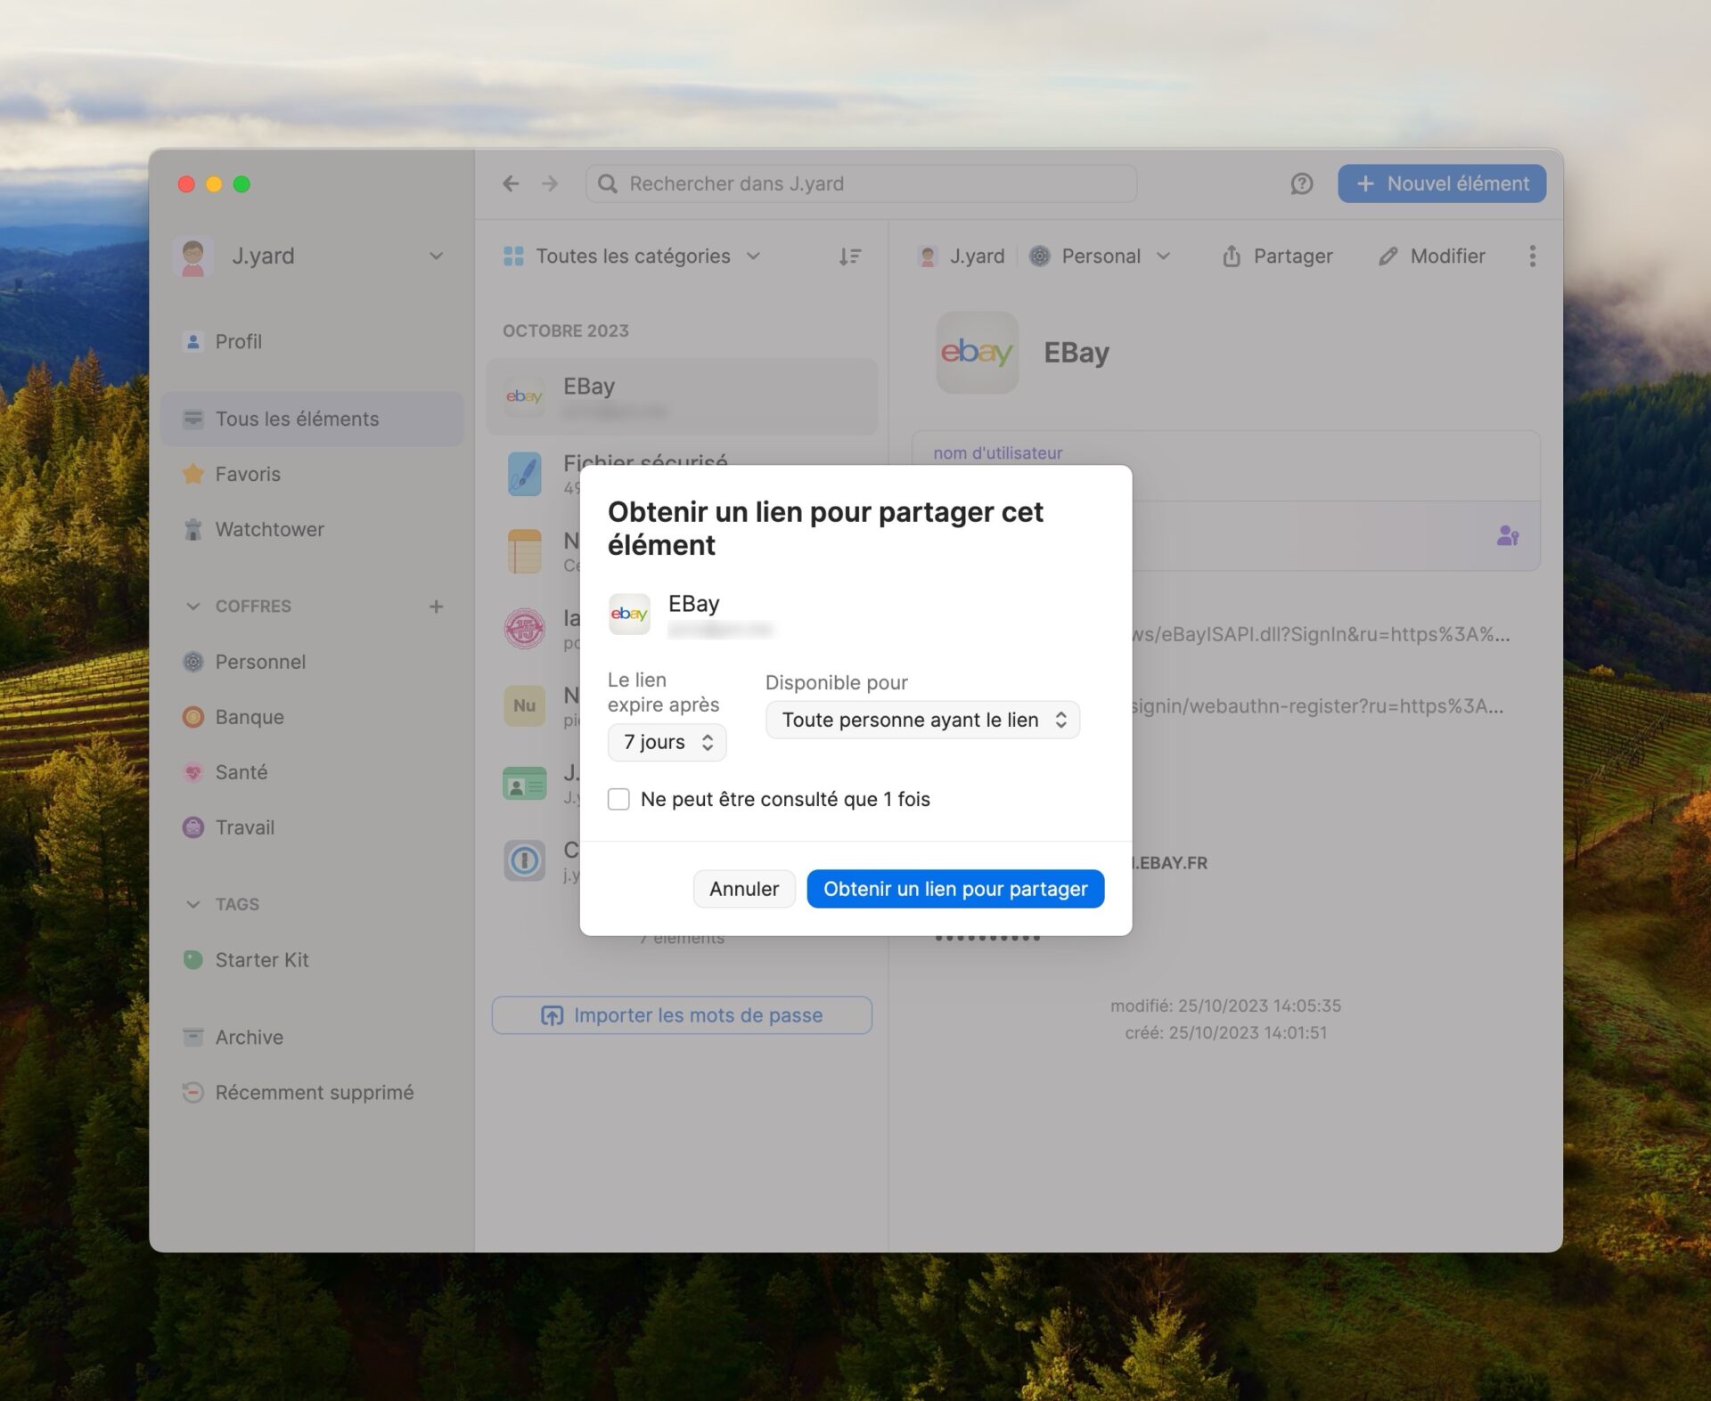
Task: Expand the J.yard account menu in sidebar
Action: (x=436, y=256)
